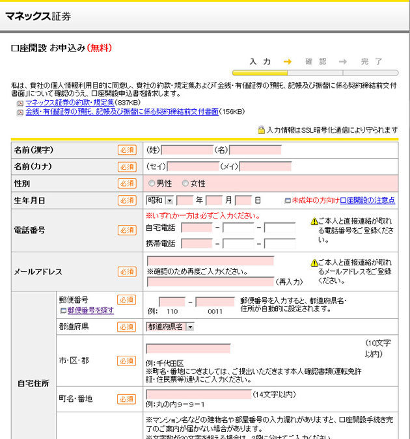Open 口座開設の注意点 link
The height and width of the screenshot is (439, 410).
tap(368, 200)
